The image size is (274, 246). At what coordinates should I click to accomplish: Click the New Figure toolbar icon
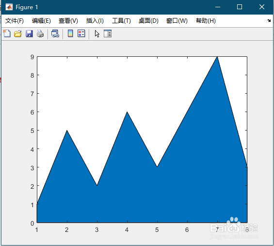coord(7,33)
